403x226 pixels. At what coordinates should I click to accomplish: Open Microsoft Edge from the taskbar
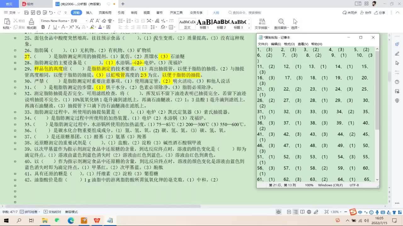(71, 221)
